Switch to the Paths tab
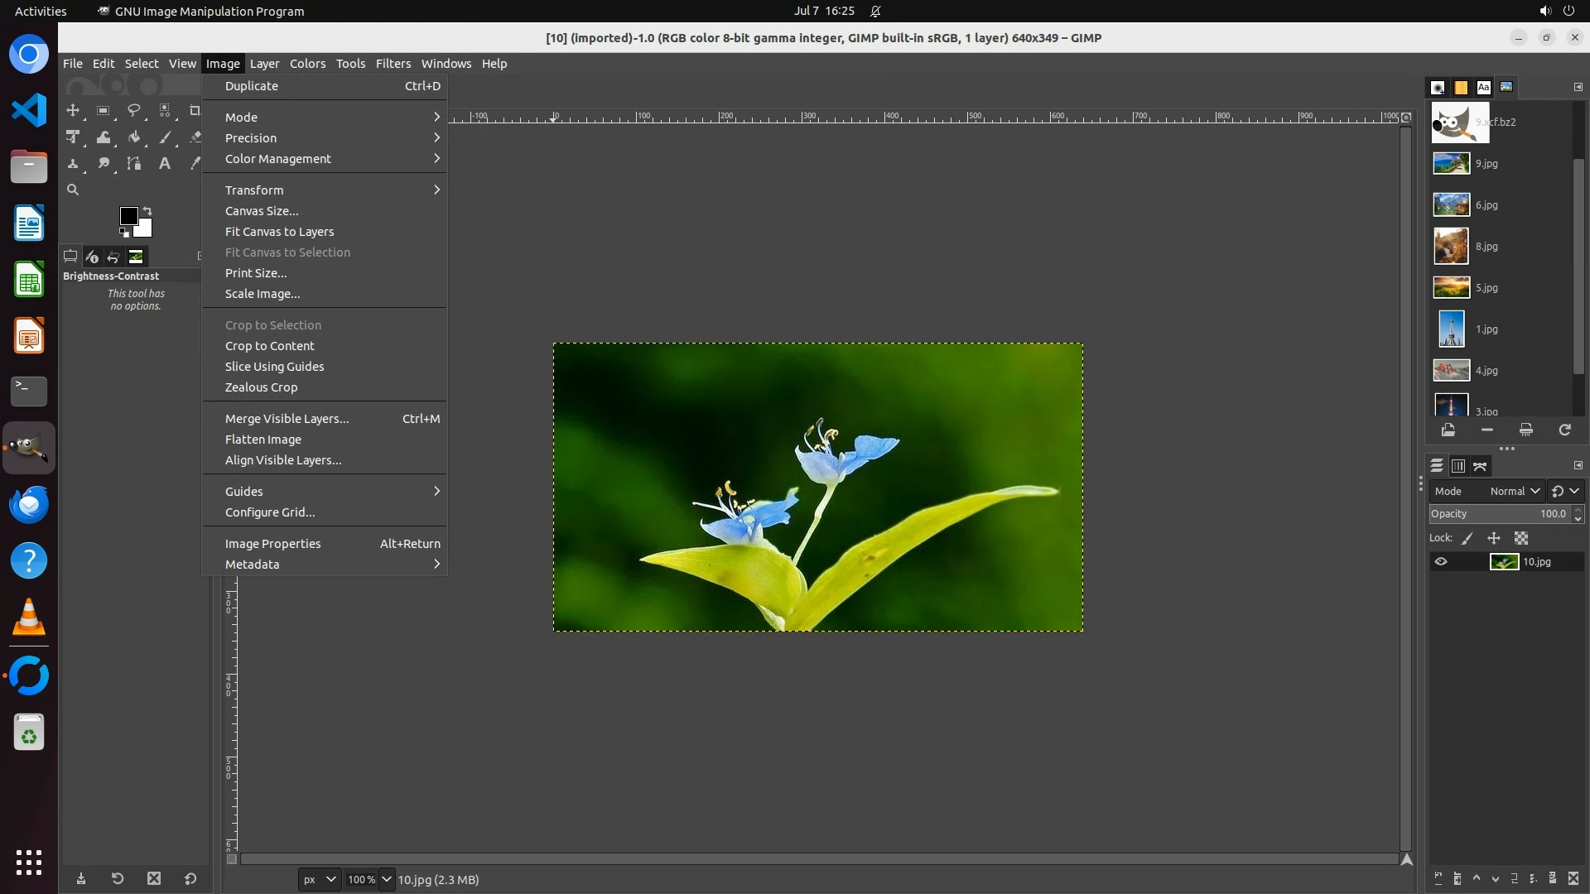1590x894 pixels. tap(1480, 466)
